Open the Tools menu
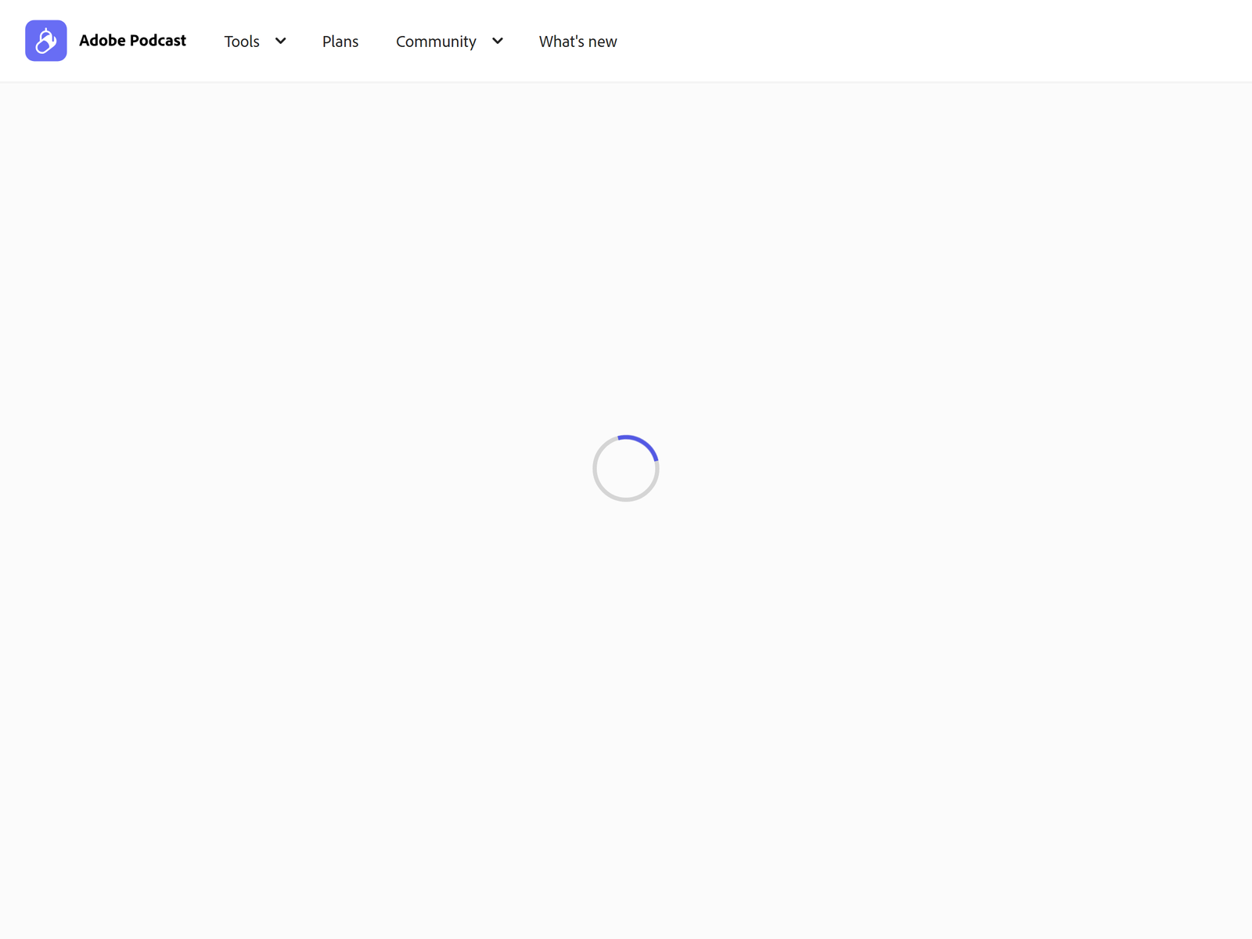 (x=242, y=41)
